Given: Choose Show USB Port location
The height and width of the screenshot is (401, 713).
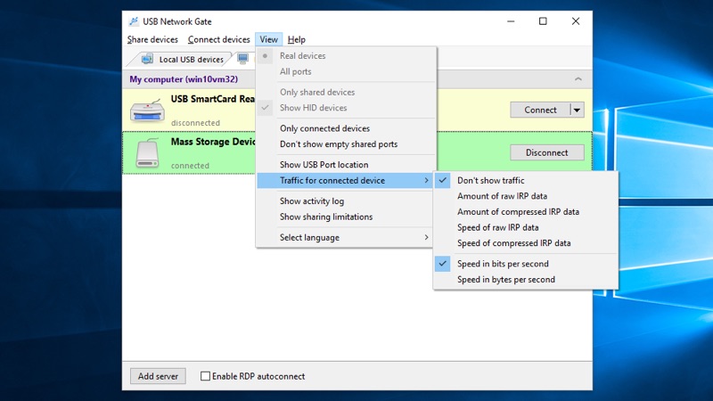Looking at the screenshot, I should click(346, 165).
